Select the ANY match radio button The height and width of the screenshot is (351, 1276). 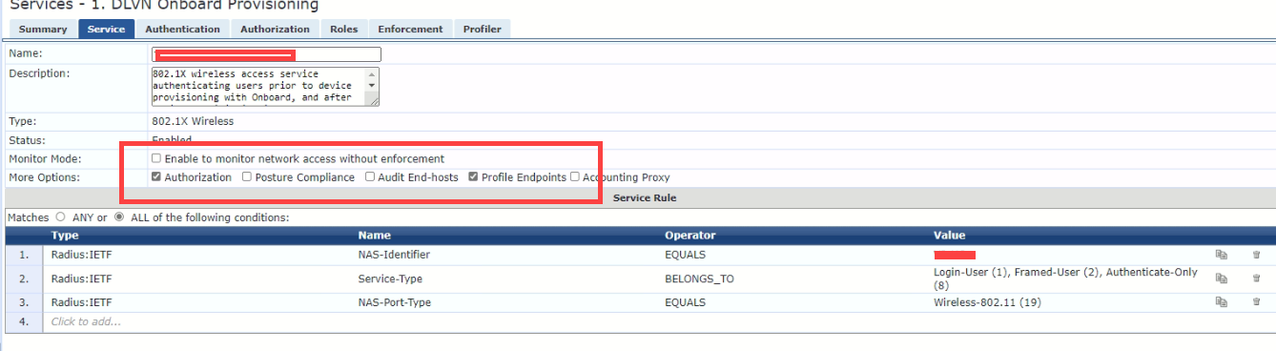61,217
